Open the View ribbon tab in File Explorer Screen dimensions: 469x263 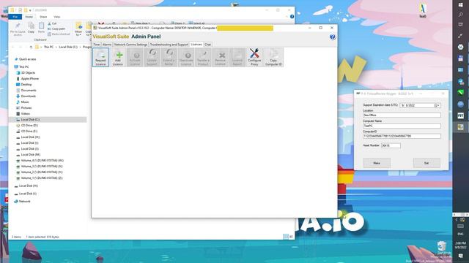click(57, 17)
